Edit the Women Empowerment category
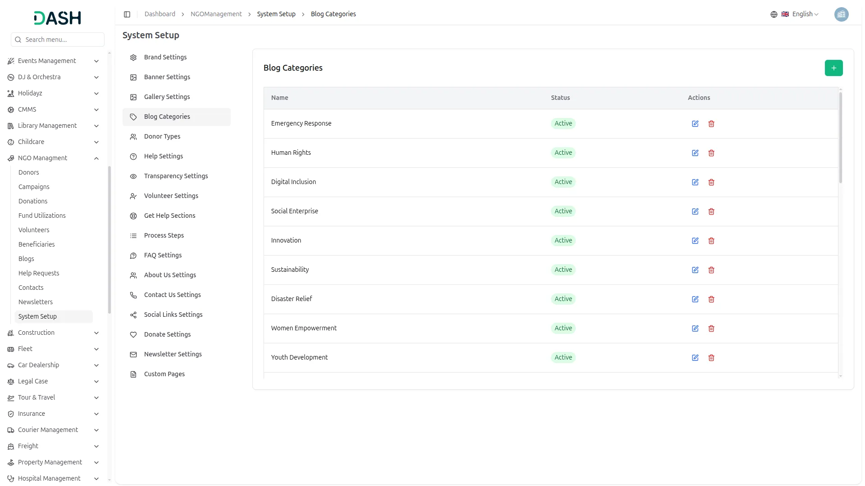 click(695, 328)
